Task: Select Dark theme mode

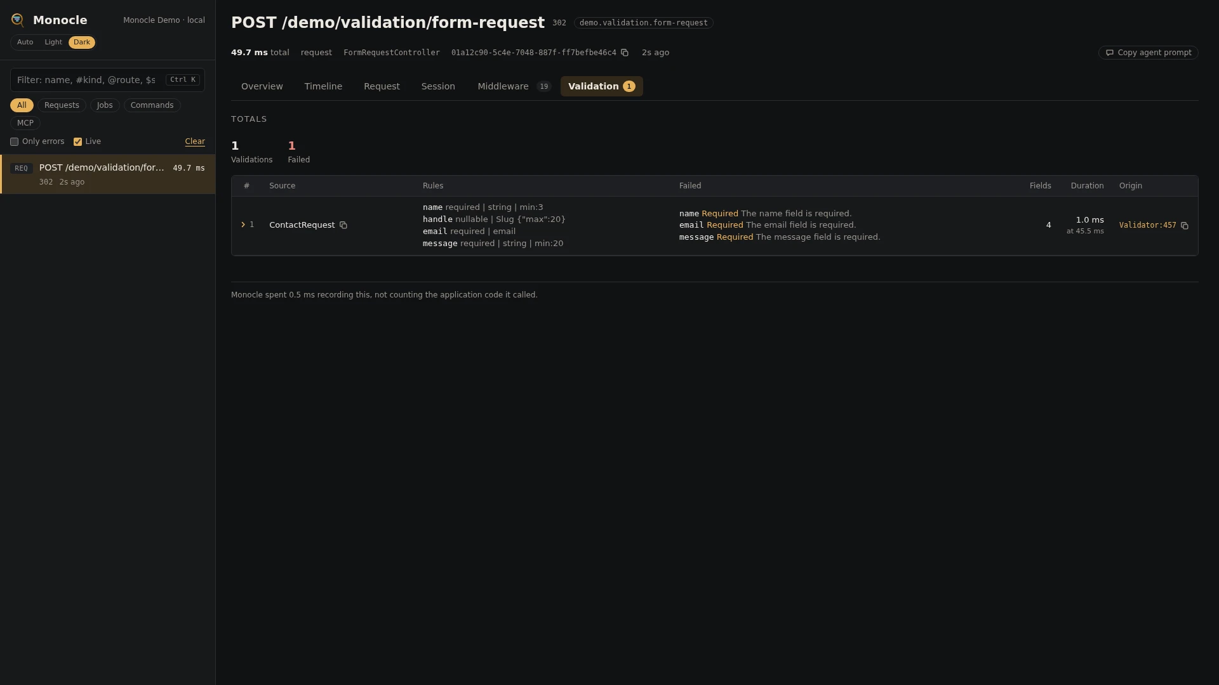Action: [x=82, y=42]
